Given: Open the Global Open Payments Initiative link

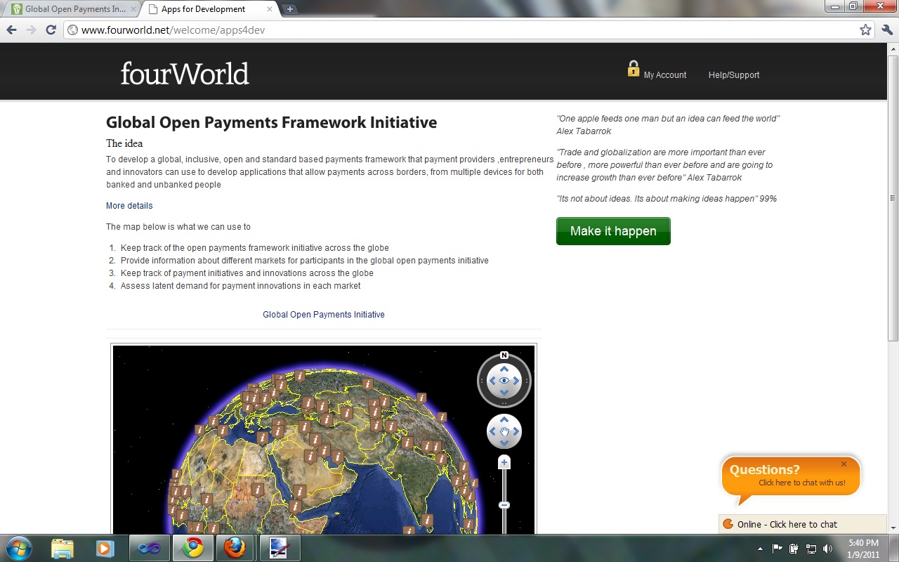Looking at the screenshot, I should [x=324, y=315].
